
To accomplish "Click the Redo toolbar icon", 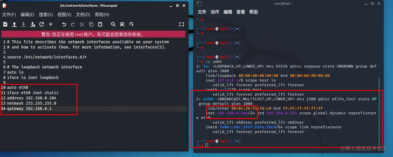I will click(x=73, y=24).
